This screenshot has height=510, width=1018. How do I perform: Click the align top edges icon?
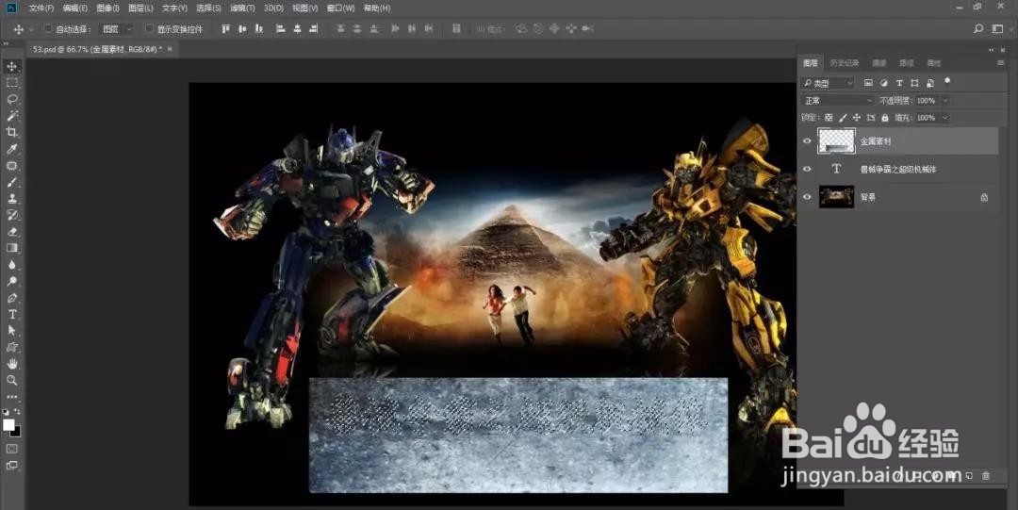coord(226,28)
